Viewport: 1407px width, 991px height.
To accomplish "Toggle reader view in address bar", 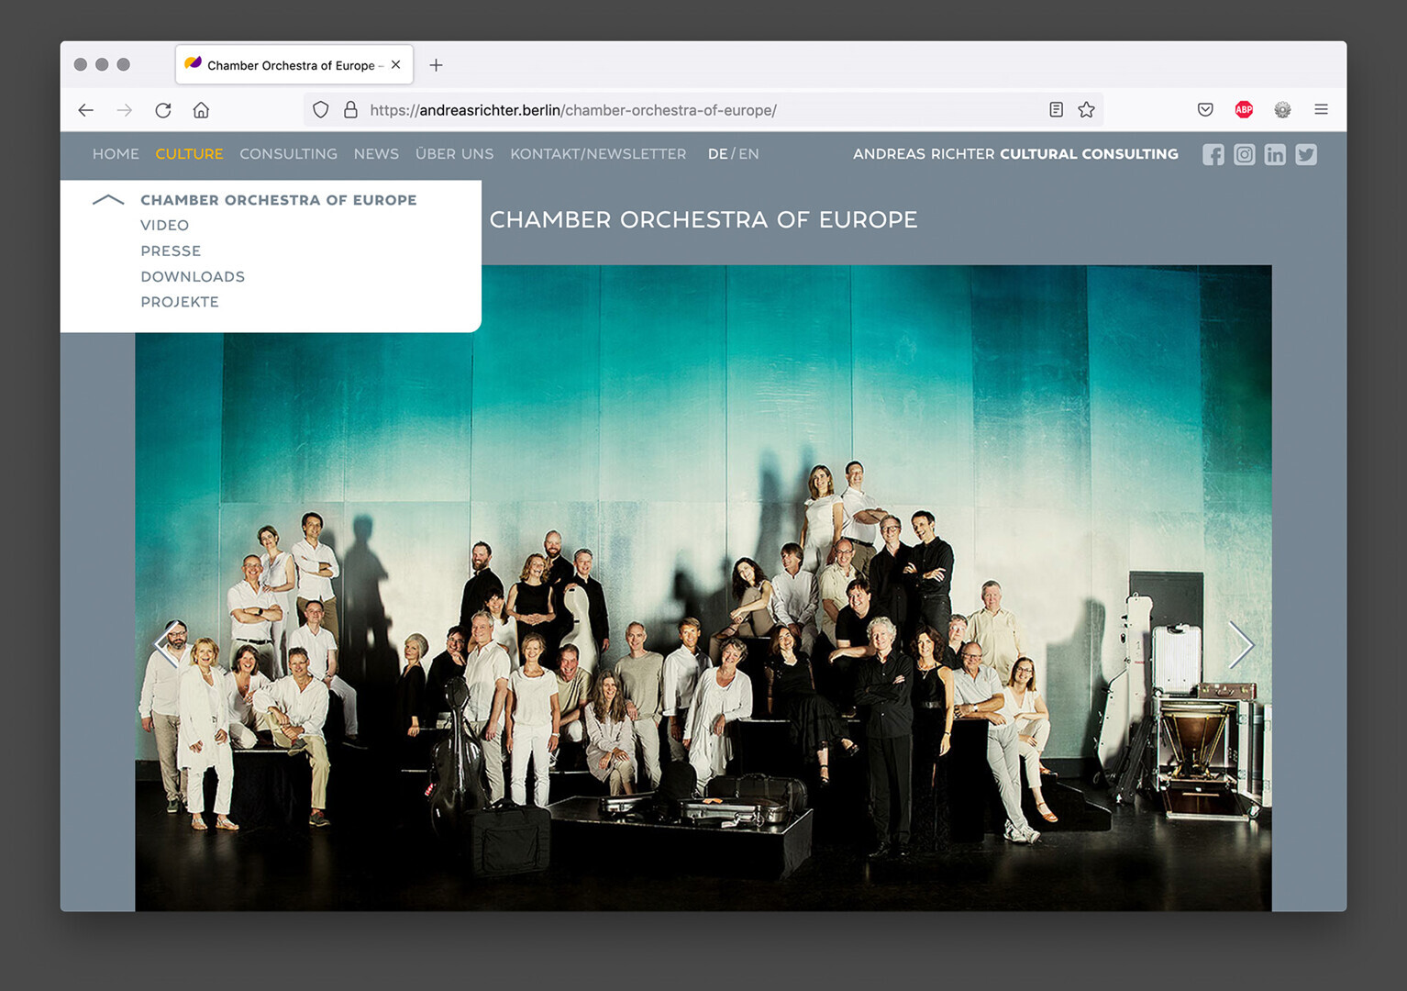I will pos(1056,110).
